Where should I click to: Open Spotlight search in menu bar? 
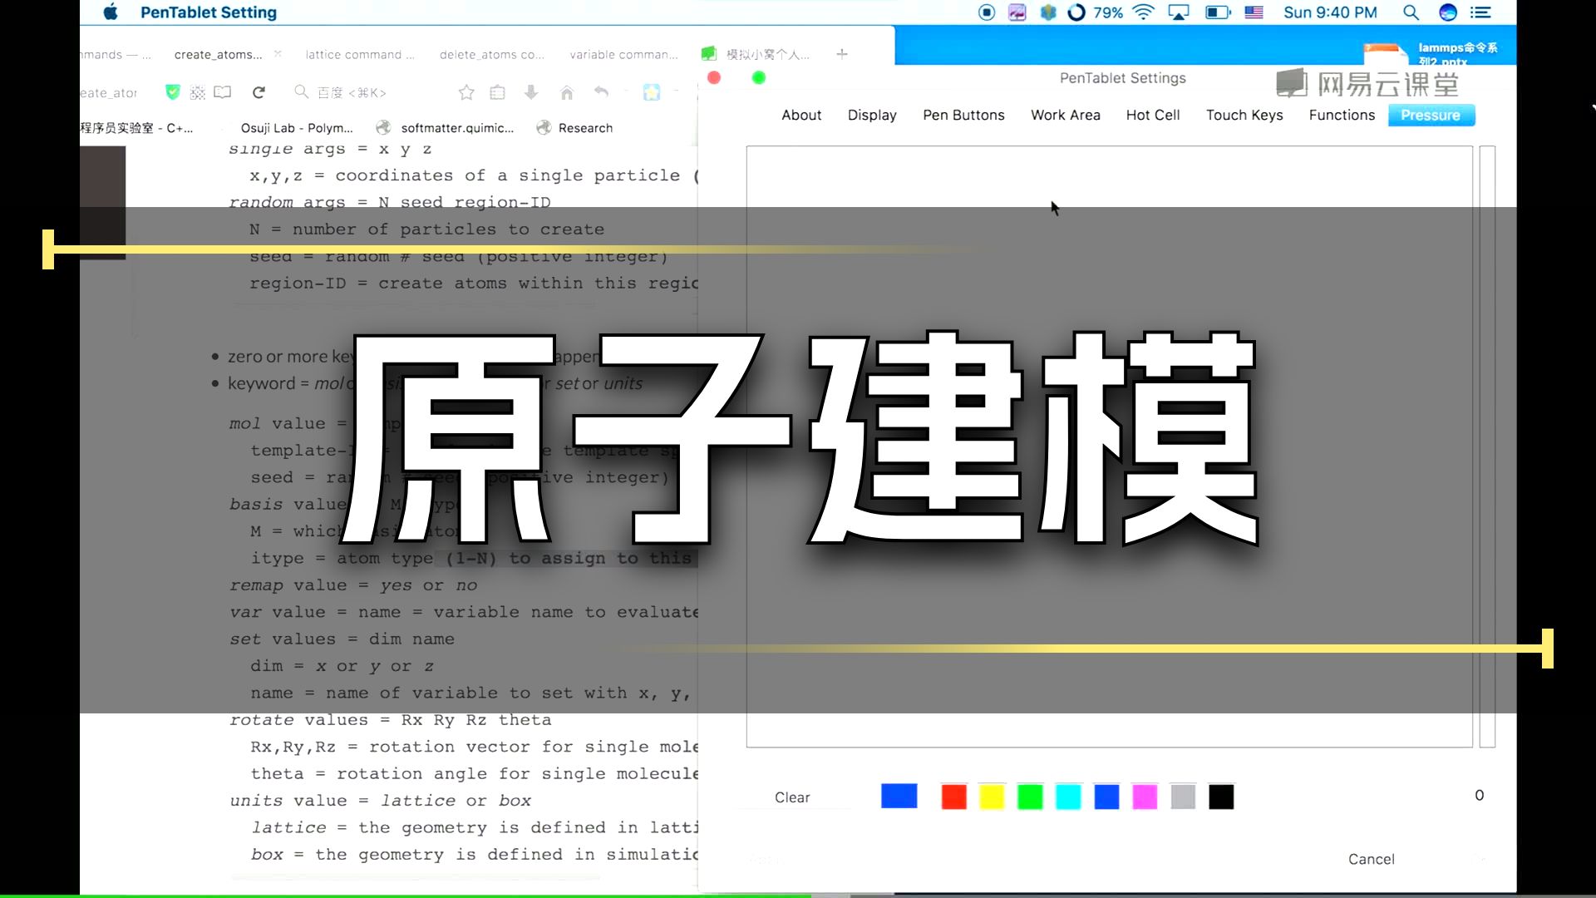coord(1411,12)
